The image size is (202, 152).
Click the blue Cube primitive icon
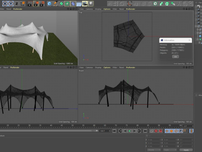(x=49, y=4)
